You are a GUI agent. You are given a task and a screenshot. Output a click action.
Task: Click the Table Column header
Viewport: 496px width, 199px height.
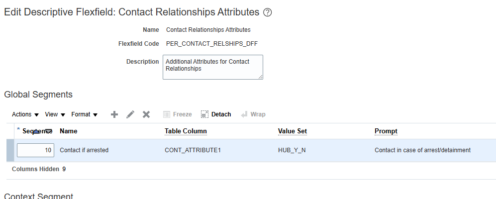click(186, 131)
